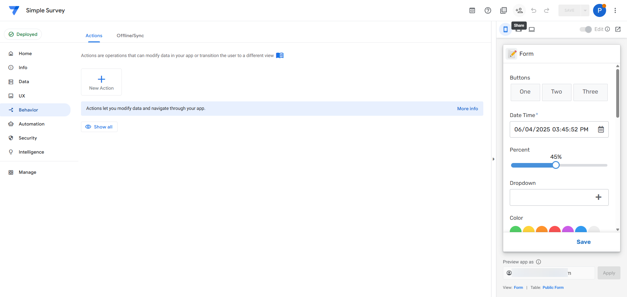Toggle the preview pane icon in header
The width and height of the screenshot is (627, 297).
point(472,10)
